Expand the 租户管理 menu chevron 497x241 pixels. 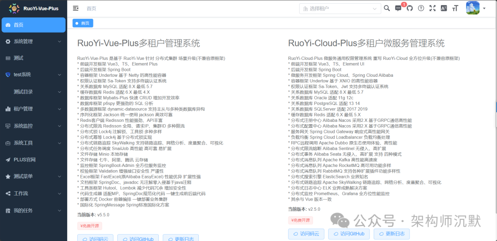tap(59, 109)
